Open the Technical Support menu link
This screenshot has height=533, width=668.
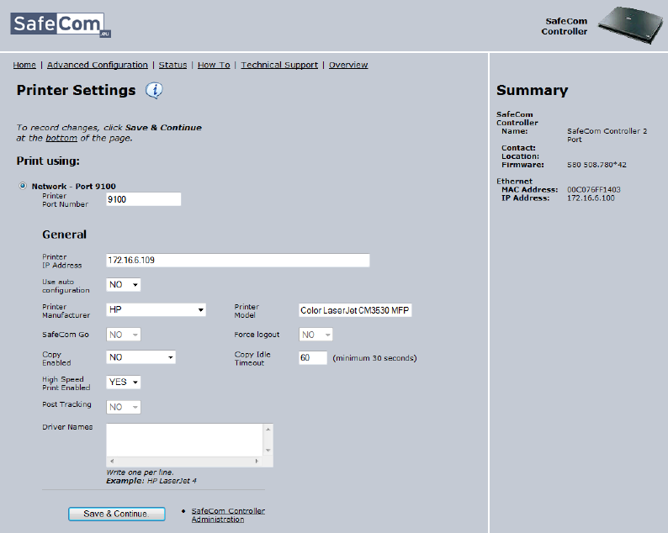279,65
